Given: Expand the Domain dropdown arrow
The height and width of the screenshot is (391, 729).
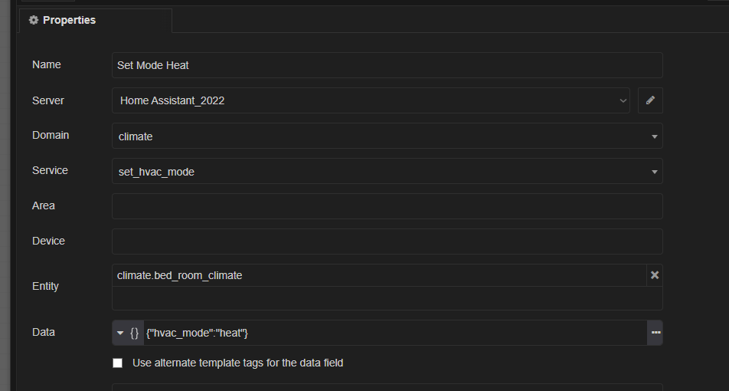Looking at the screenshot, I should tap(654, 136).
